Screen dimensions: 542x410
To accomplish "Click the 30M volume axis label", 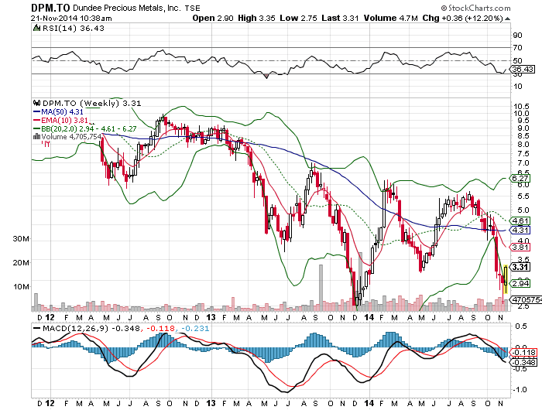I will [21, 239].
